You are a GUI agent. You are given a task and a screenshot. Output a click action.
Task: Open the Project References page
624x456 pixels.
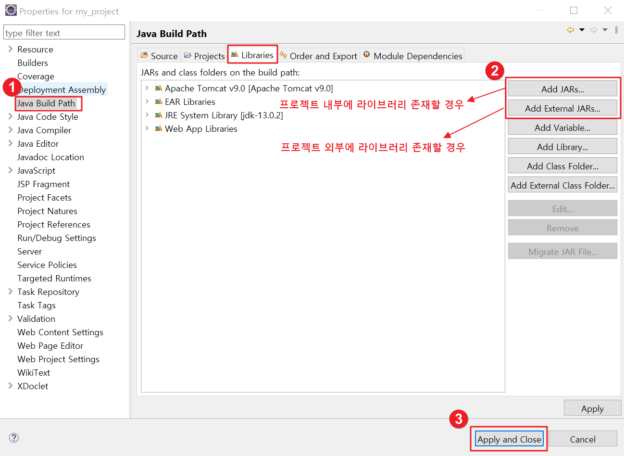[x=54, y=224]
